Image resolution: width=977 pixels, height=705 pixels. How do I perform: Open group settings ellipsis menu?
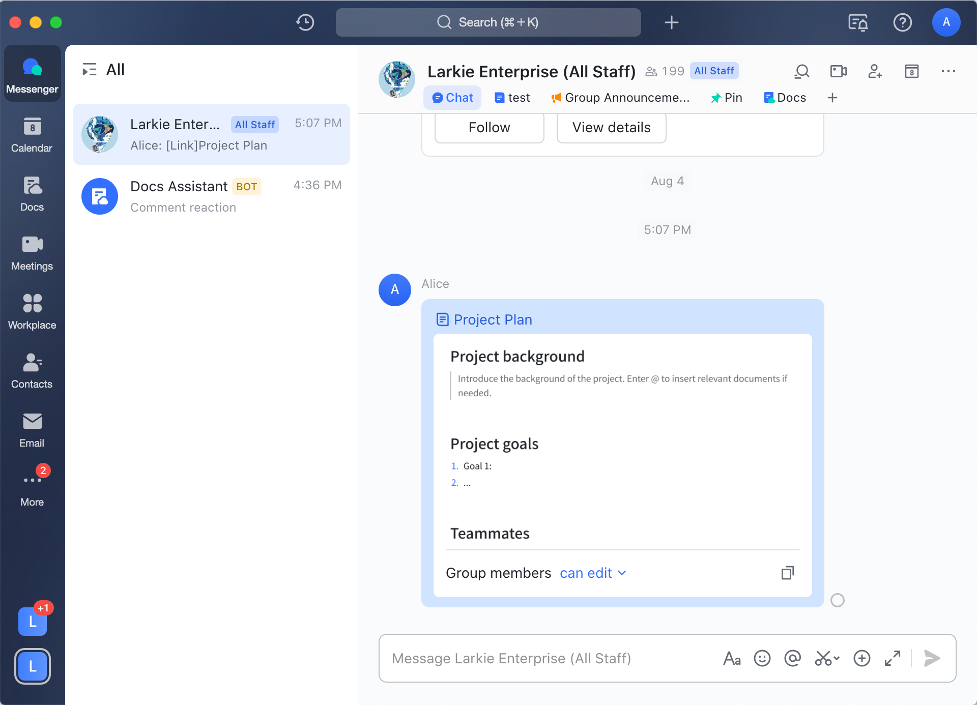pos(948,71)
